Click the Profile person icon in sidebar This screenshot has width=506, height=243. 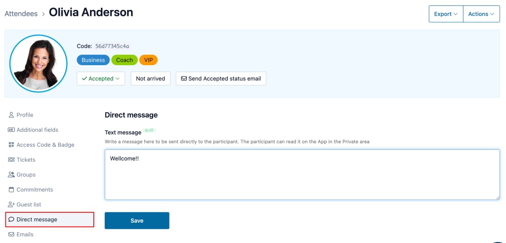[11, 115]
